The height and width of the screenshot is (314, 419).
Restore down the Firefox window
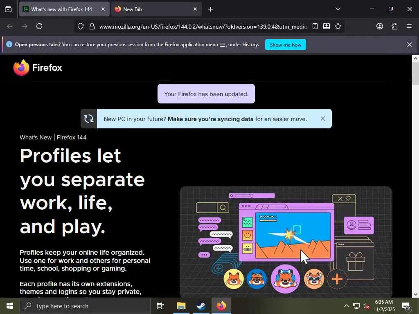click(391, 9)
